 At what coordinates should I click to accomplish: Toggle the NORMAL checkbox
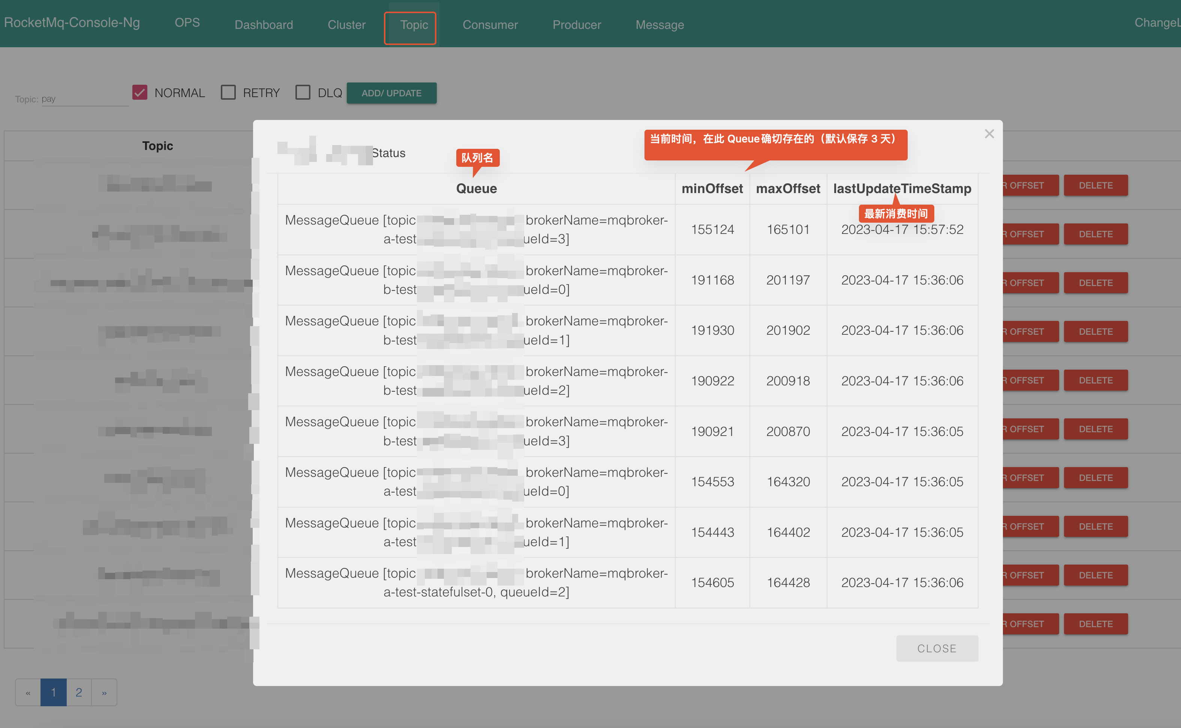[x=139, y=93]
